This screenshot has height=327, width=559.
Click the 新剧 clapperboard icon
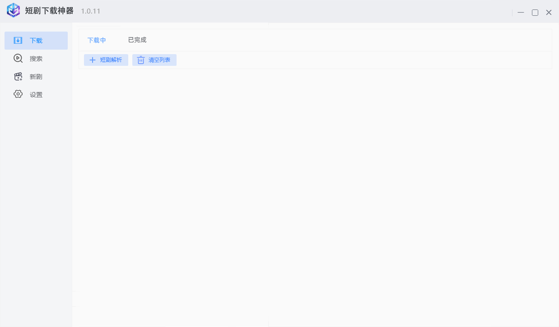point(18,77)
